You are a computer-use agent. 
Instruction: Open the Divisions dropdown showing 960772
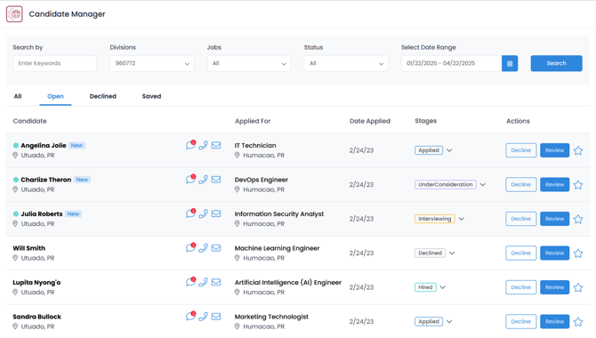152,63
